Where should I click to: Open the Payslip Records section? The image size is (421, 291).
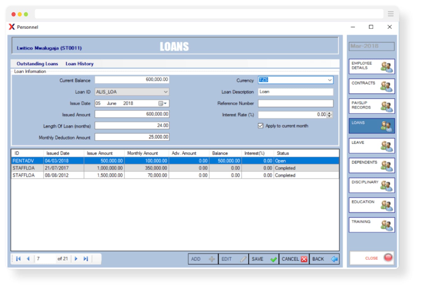[x=372, y=106]
